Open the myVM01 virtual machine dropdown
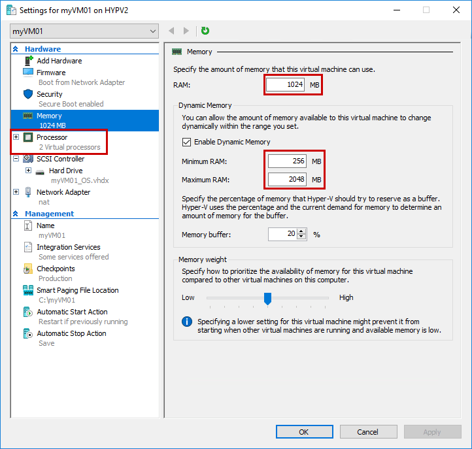 tap(84, 31)
